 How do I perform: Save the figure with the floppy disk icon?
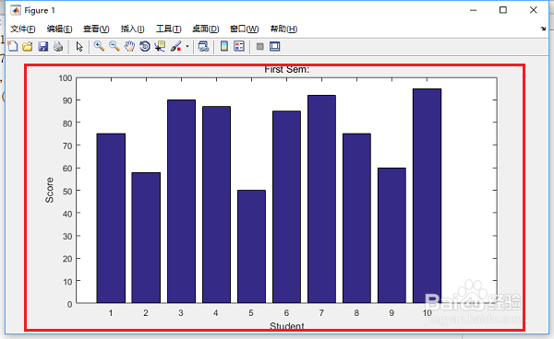(43, 46)
